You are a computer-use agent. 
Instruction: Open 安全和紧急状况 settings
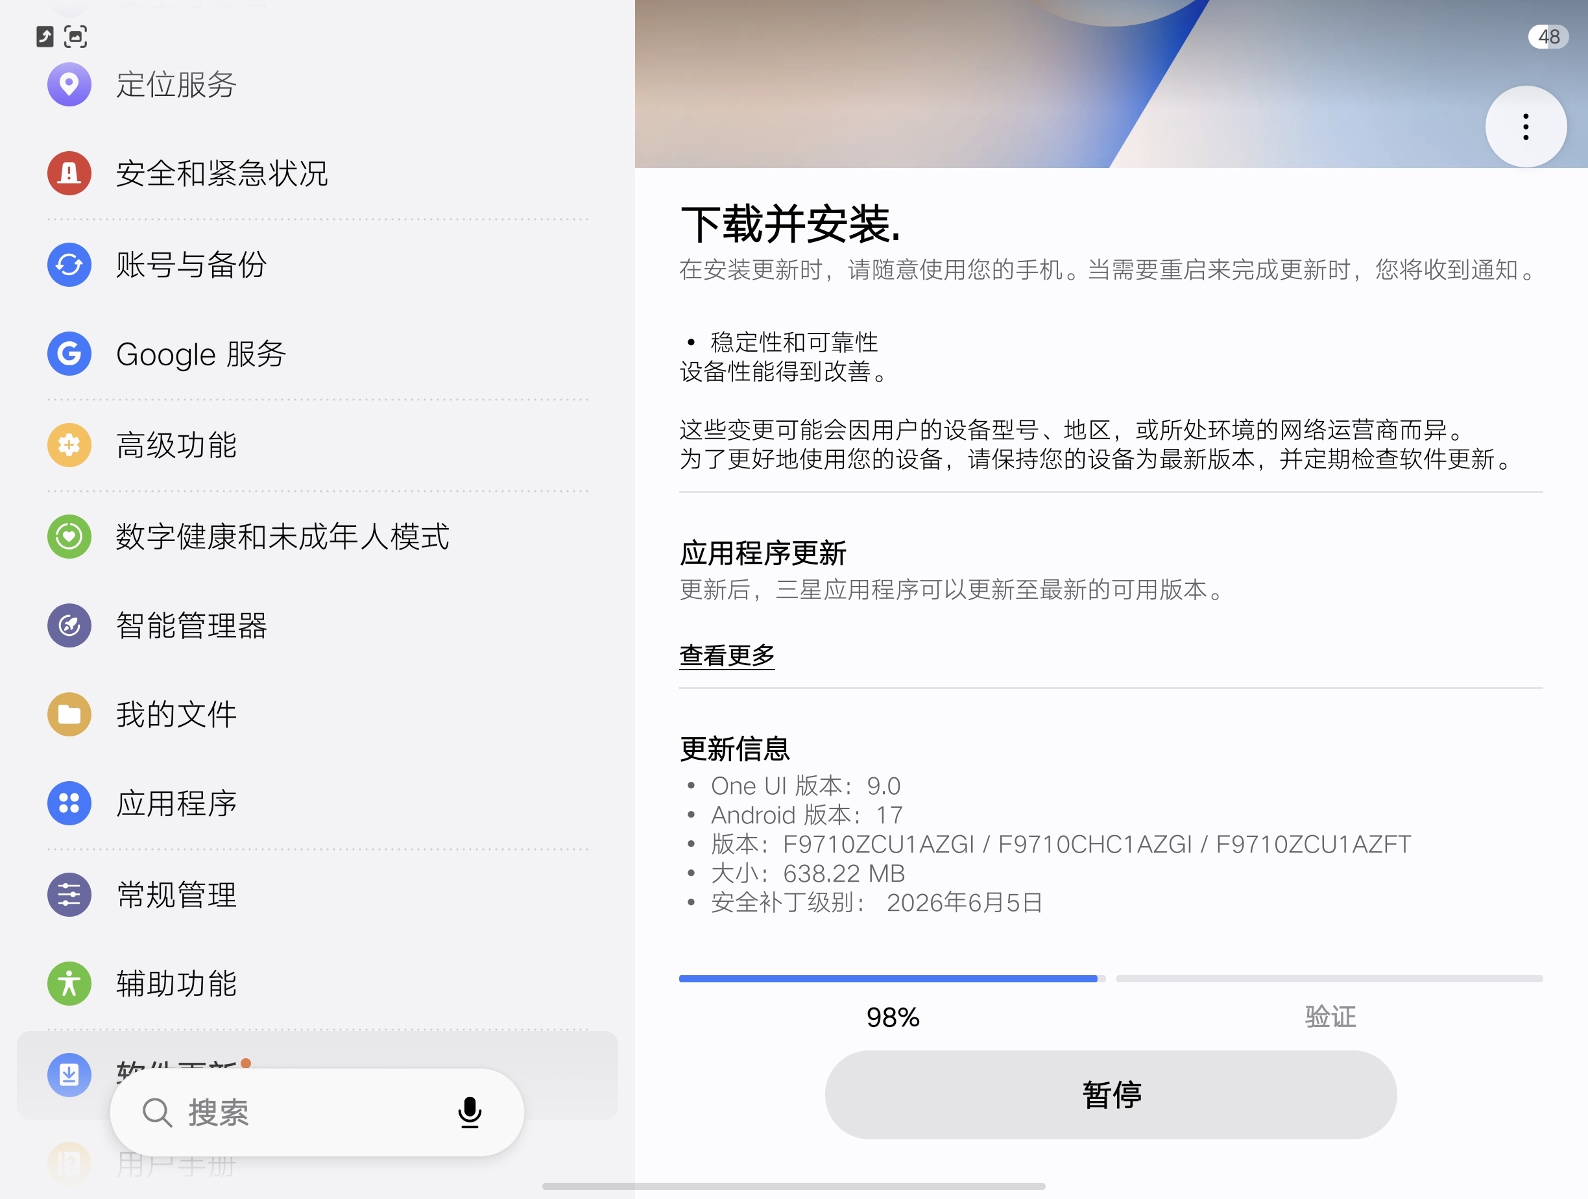click(317, 173)
